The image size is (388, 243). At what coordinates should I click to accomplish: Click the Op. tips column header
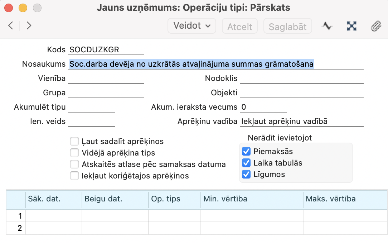pos(174,199)
